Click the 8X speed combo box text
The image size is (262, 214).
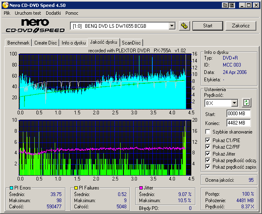click(x=218, y=103)
